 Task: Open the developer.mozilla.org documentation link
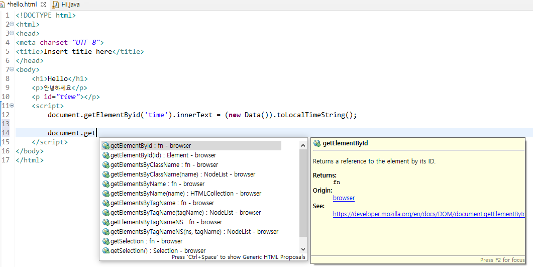click(x=429, y=214)
